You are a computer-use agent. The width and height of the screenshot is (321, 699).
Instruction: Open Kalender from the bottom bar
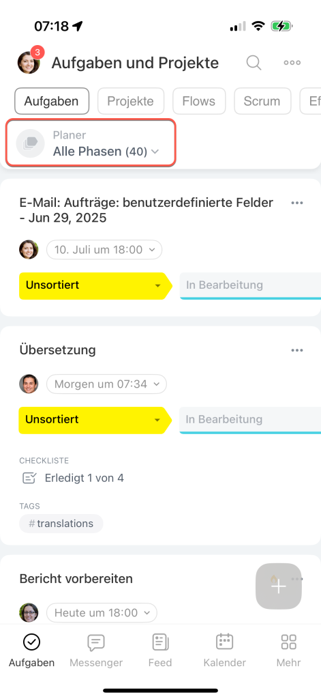pyautogui.click(x=225, y=651)
